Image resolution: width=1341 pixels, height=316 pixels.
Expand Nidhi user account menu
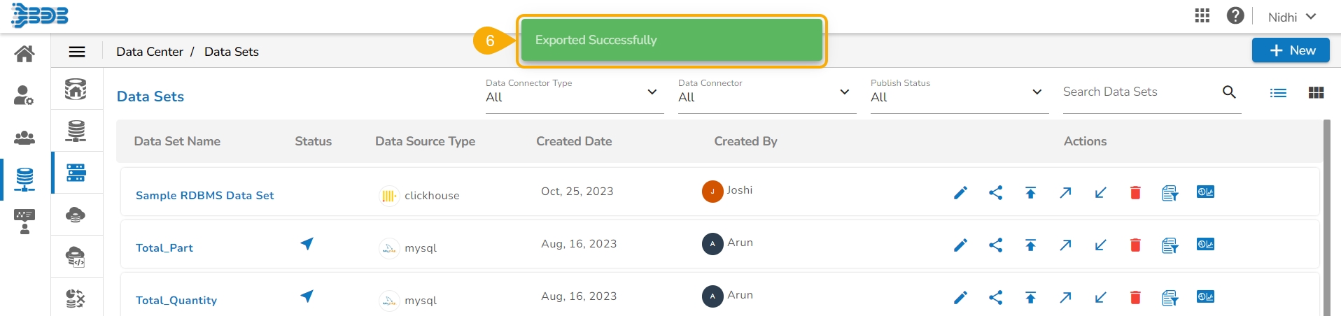tap(1292, 17)
